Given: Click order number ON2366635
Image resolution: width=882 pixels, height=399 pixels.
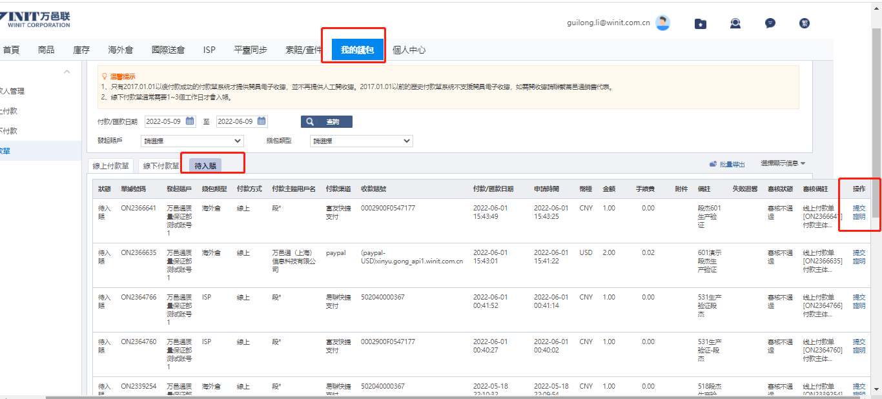Looking at the screenshot, I should pyautogui.click(x=138, y=252).
